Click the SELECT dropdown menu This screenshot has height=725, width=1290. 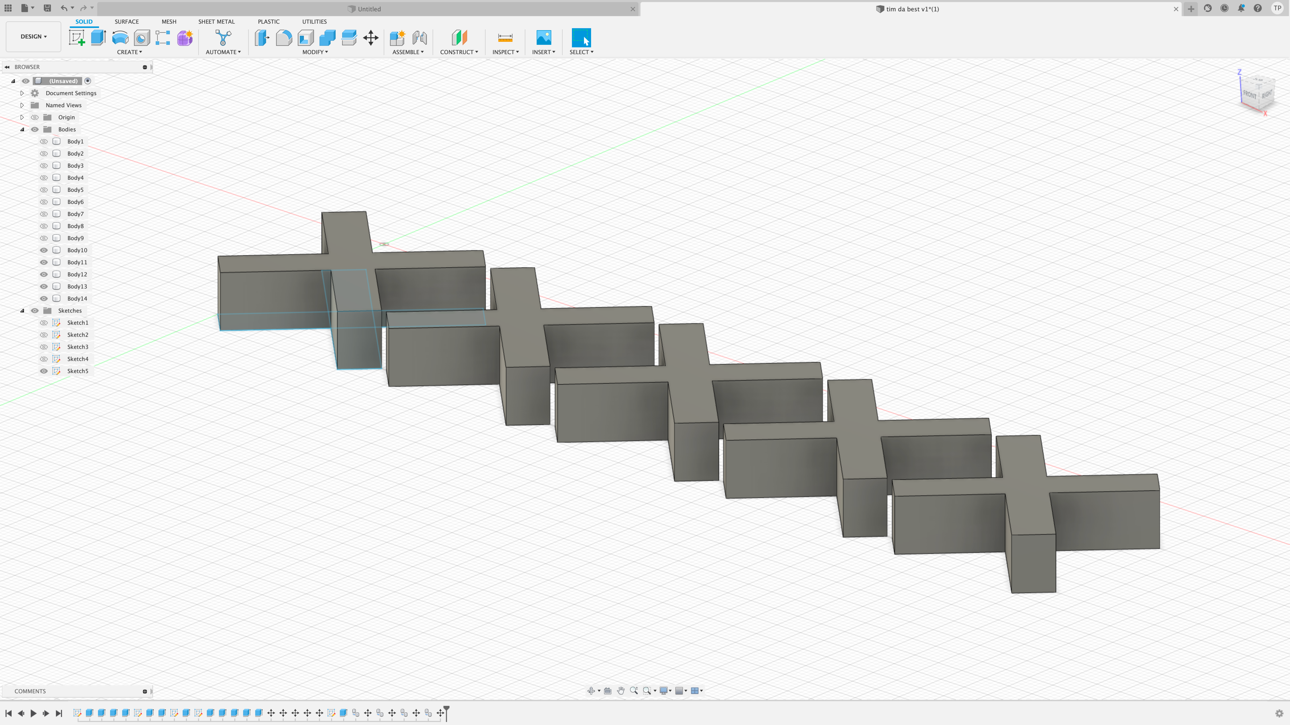pos(581,51)
